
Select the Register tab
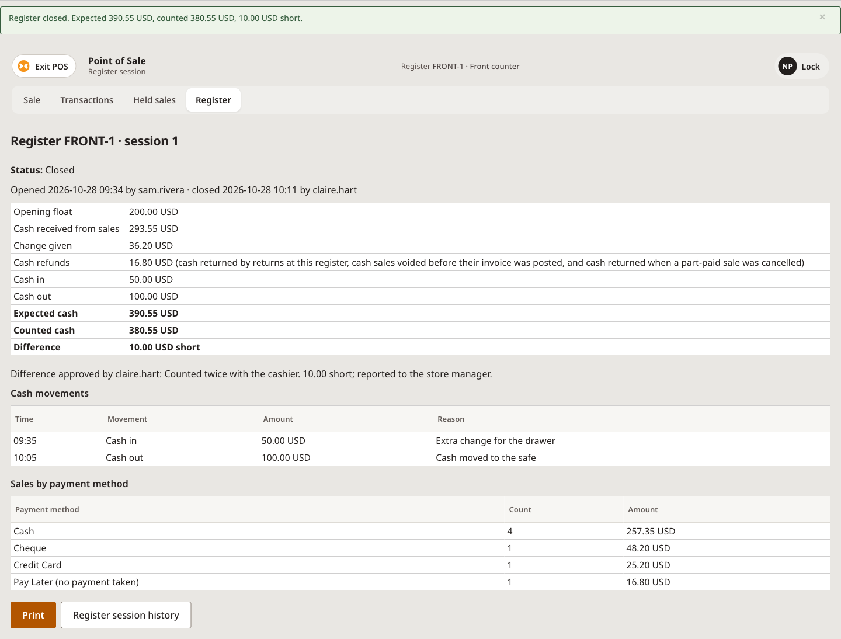pos(213,100)
